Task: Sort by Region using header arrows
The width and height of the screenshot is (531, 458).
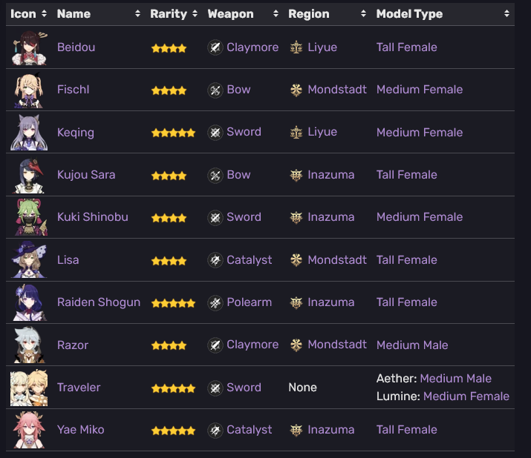Action: click(363, 13)
